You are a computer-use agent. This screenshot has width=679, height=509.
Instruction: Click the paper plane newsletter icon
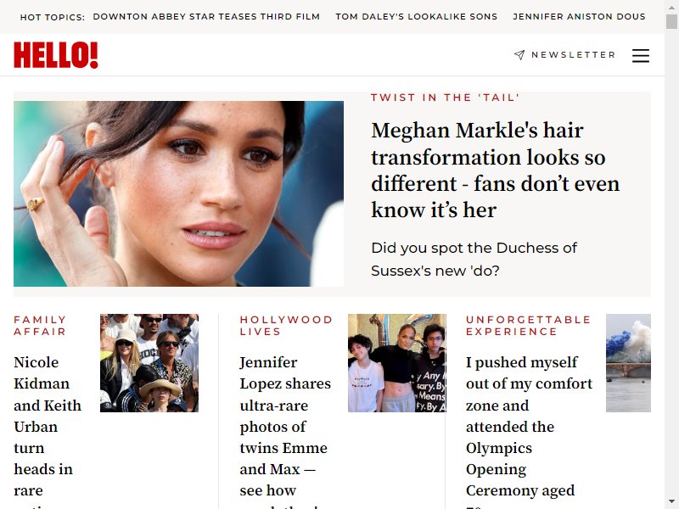(x=519, y=54)
